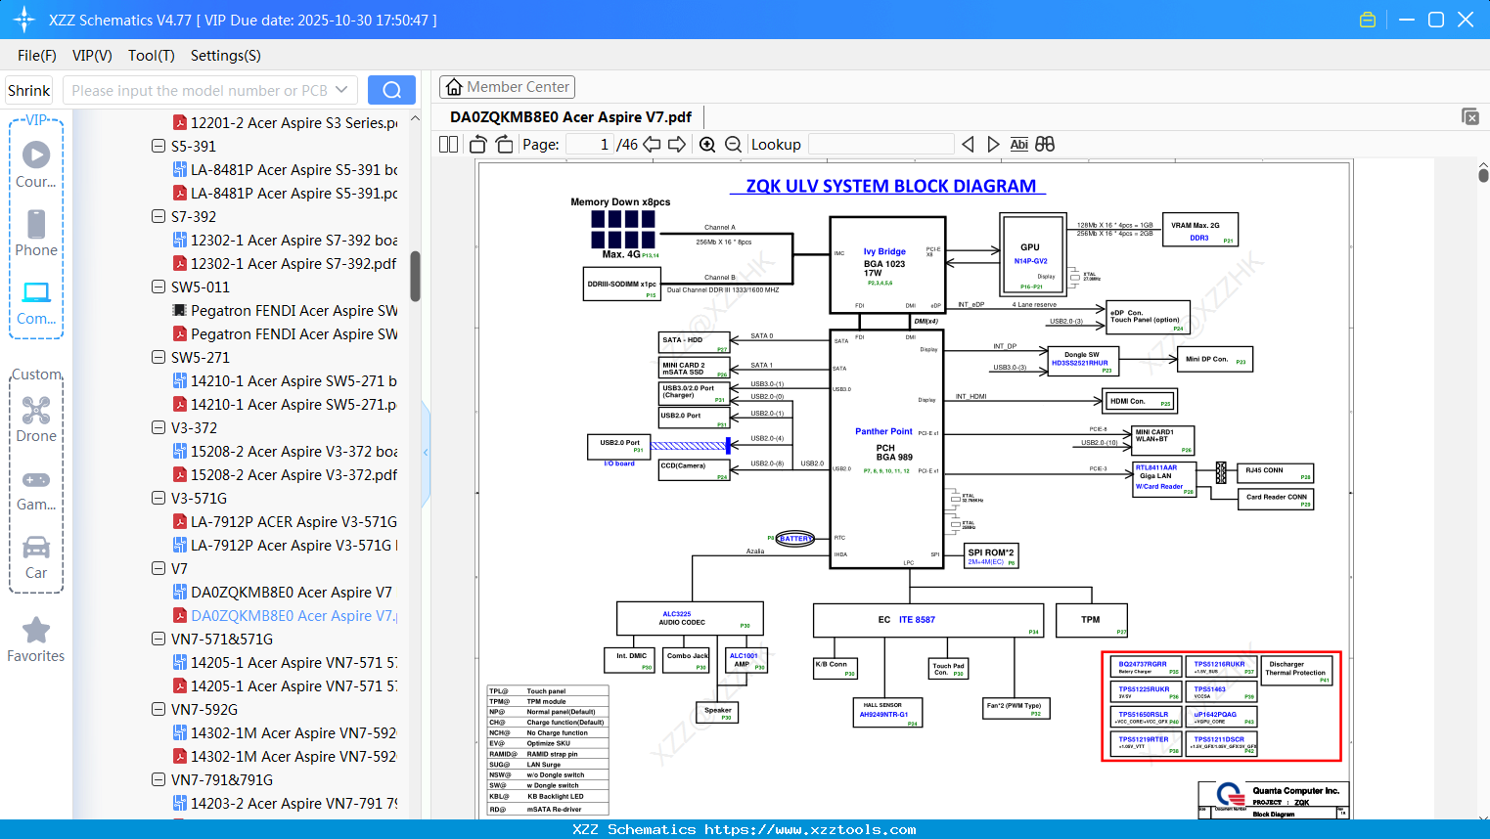The image size is (1490, 839).
Task: Click the Shrink button
Action: click(x=28, y=90)
